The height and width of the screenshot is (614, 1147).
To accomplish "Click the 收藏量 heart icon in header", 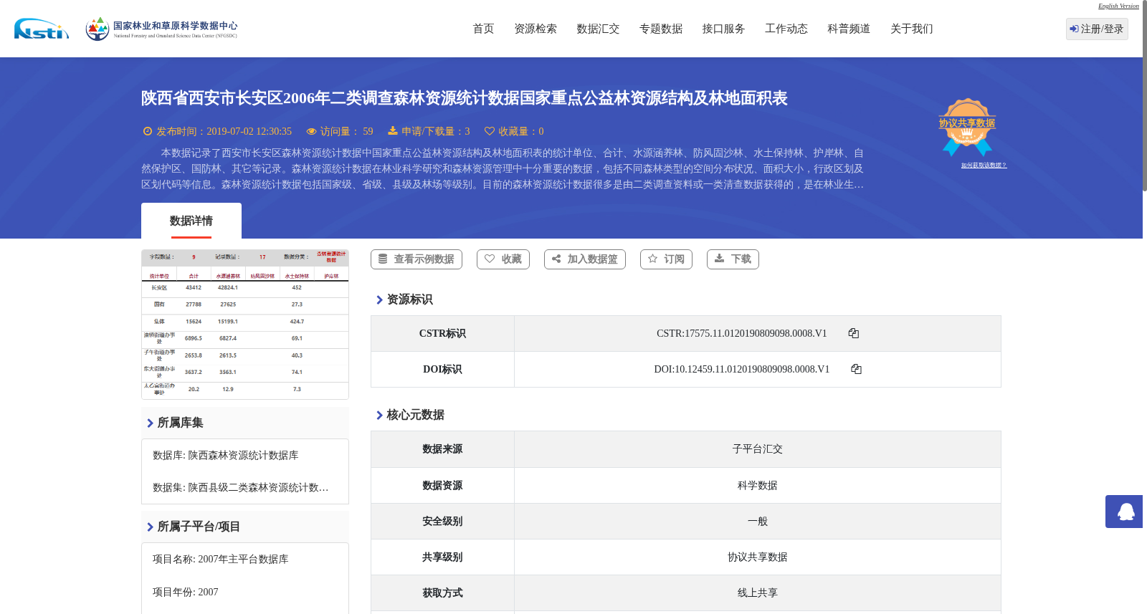I will (x=490, y=131).
